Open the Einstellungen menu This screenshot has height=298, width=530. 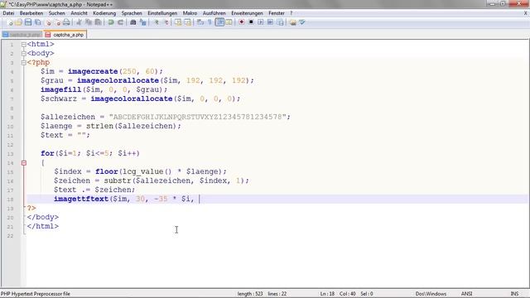click(162, 13)
